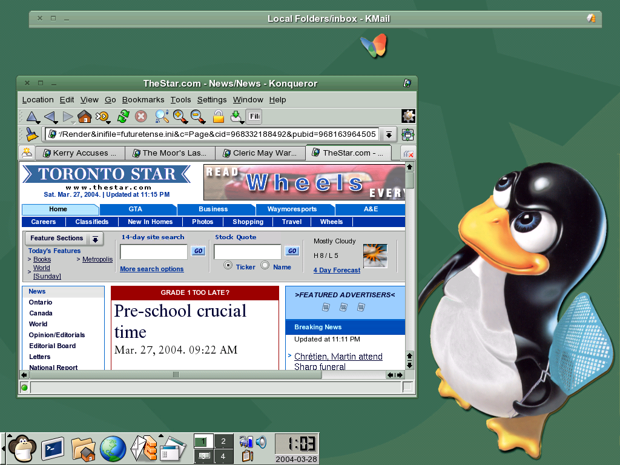This screenshot has height=465, width=620.
Task: Stop loading with the red X icon
Action: point(141,117)
